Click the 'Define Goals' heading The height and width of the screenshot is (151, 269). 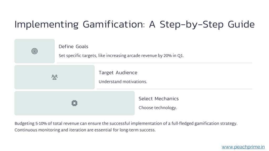pos(74,47)
